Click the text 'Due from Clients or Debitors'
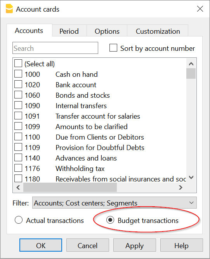The height and width of the screenshot is (259, 210). [100, 137]
